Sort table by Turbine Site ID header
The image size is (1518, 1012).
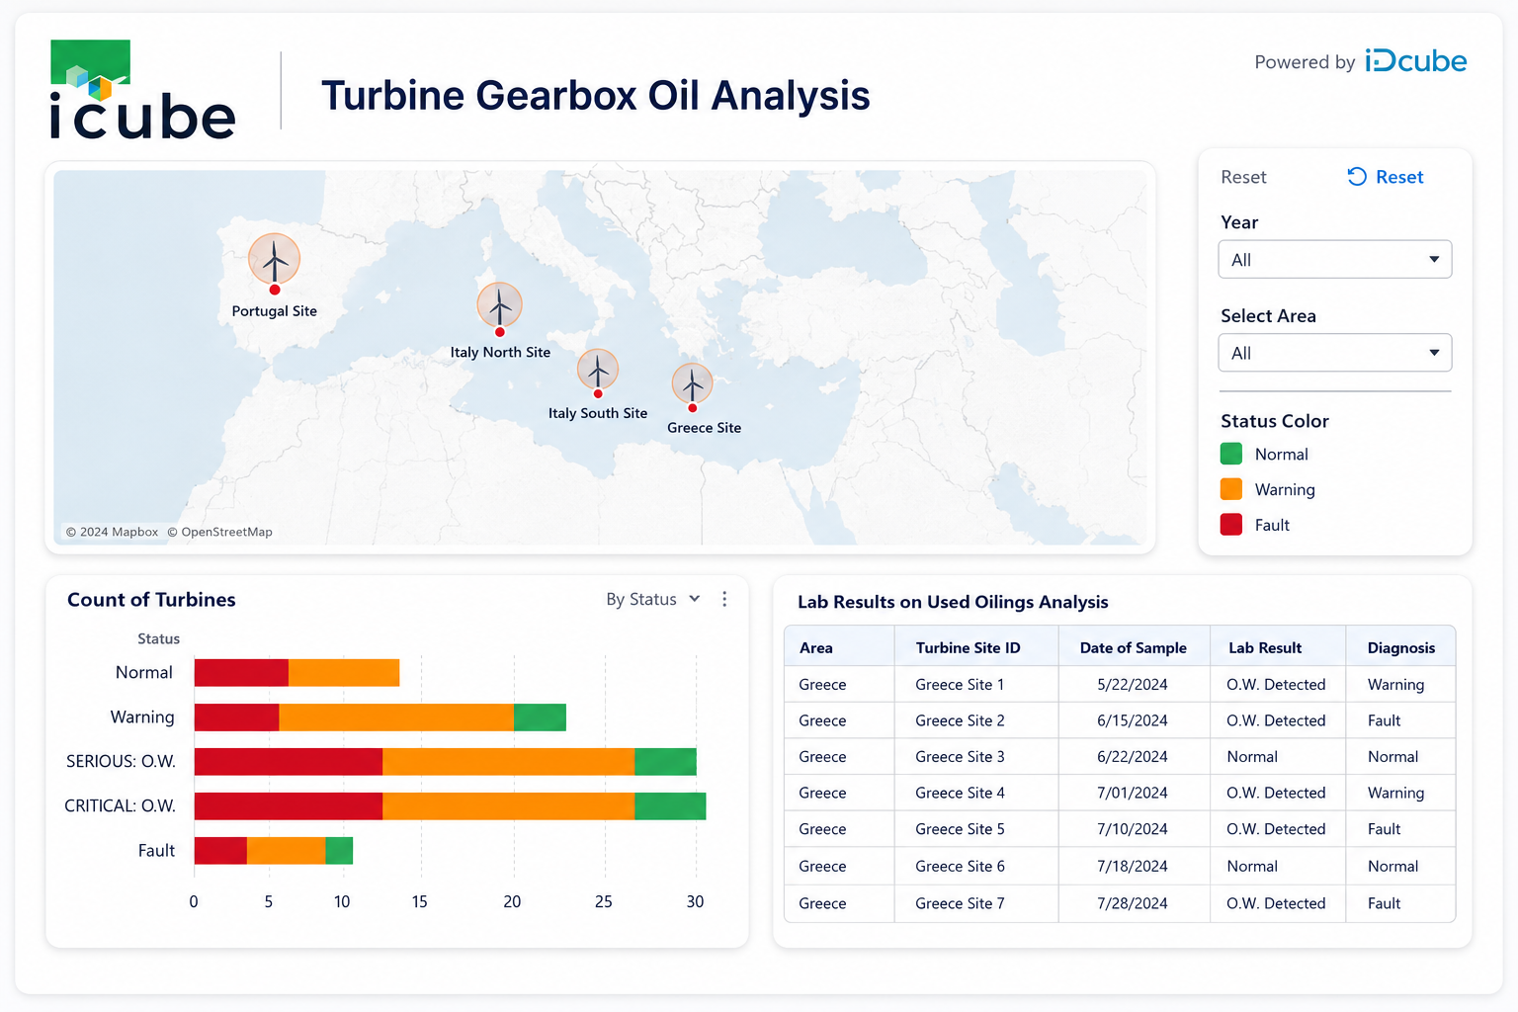[976, 647]
